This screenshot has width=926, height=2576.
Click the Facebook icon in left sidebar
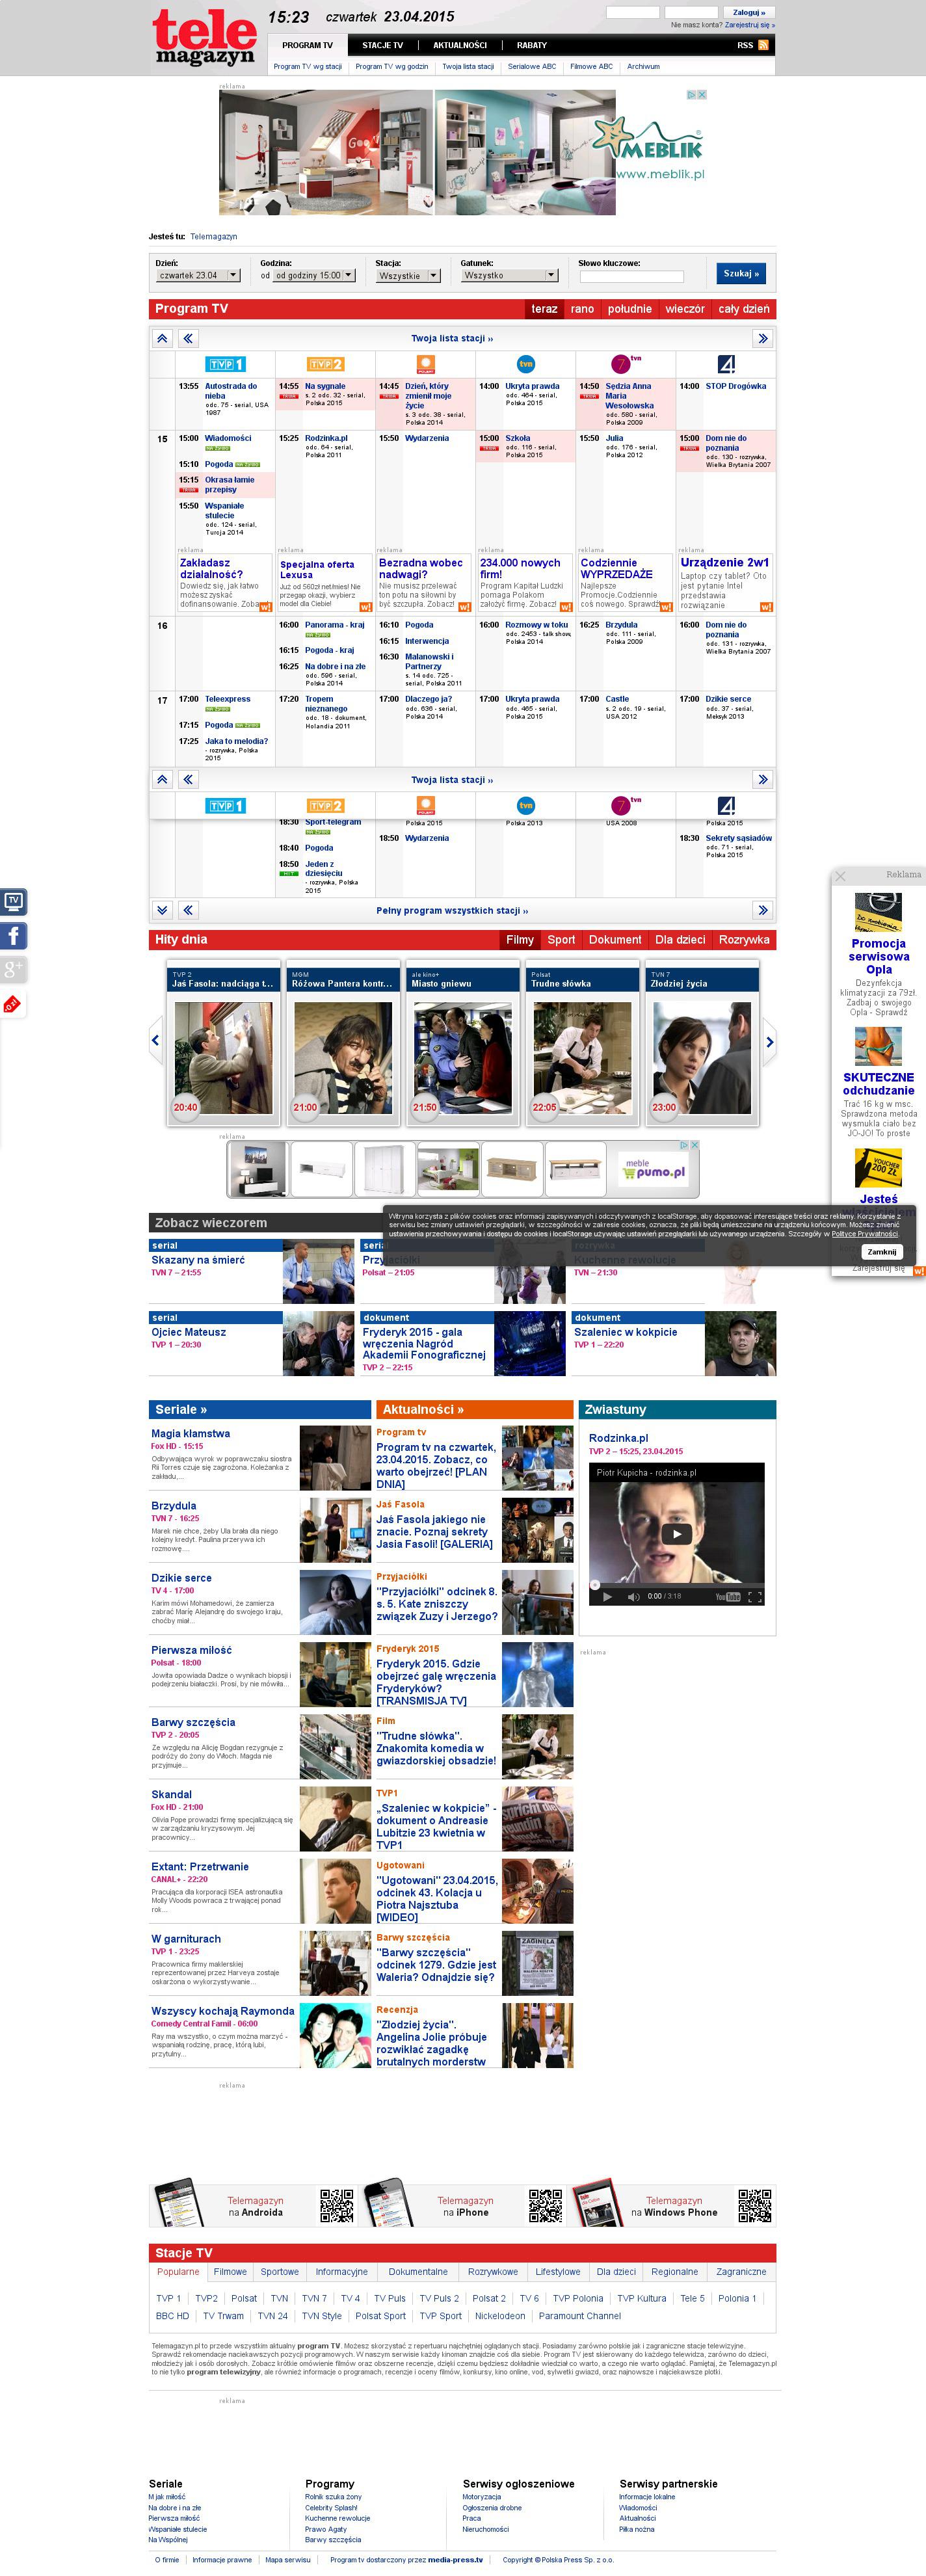14,936
